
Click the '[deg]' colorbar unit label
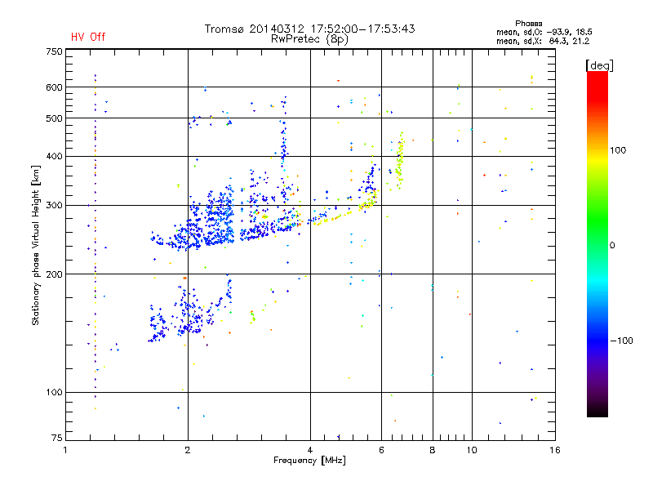click(x=599, y=66)
